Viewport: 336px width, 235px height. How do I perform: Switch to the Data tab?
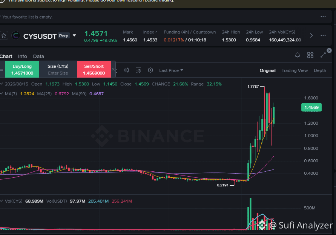click(x=38, y=56)
